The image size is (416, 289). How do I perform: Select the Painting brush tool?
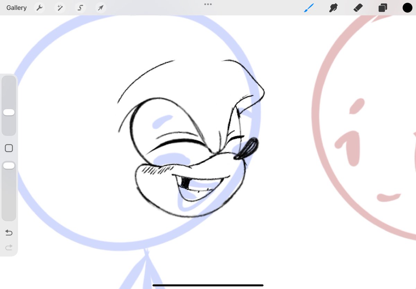(x=309, y=7)
